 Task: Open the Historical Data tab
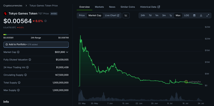150,7
